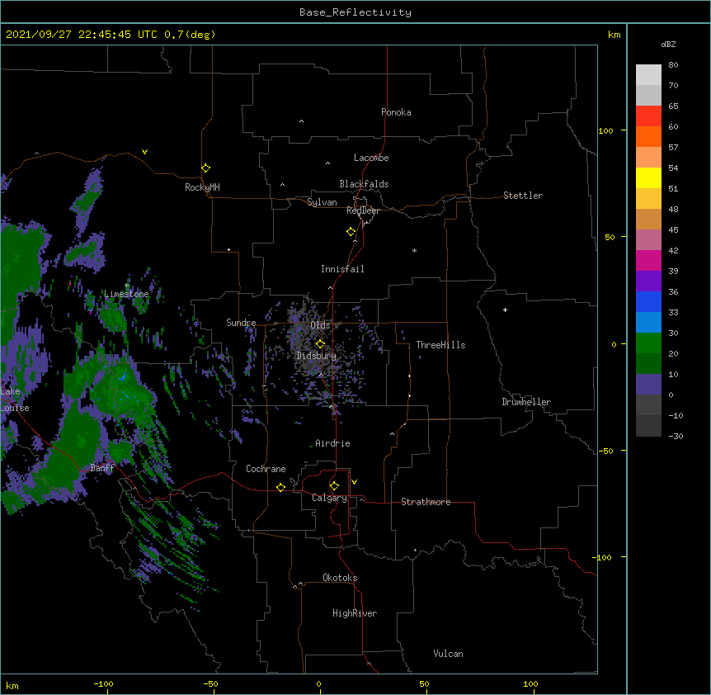
Task: Click the Cochrane town label
Action: (x=266, y=469)
